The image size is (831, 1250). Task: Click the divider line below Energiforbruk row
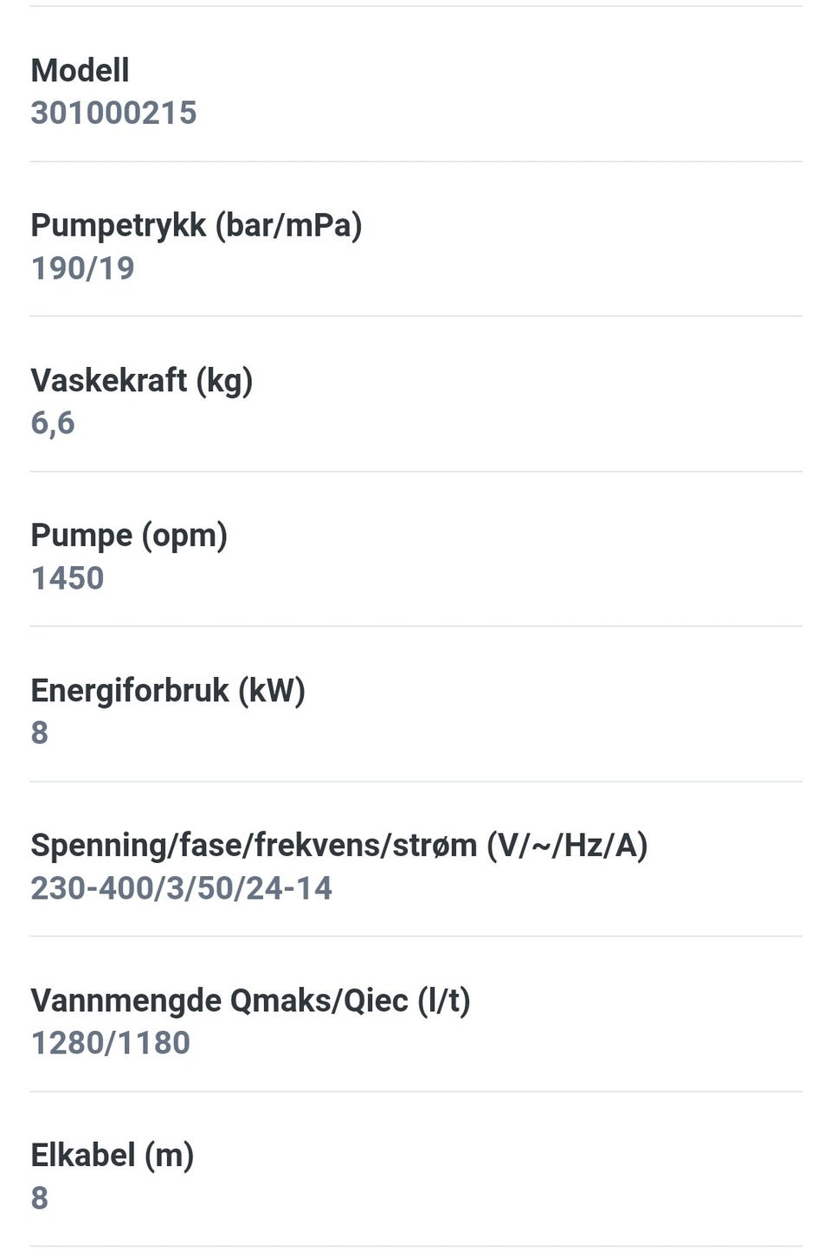[416, 782]
